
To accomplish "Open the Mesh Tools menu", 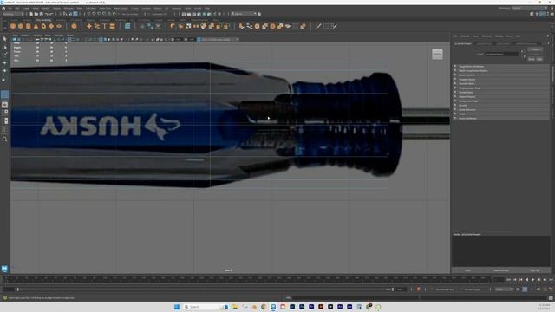I will [x=105, y=8].
